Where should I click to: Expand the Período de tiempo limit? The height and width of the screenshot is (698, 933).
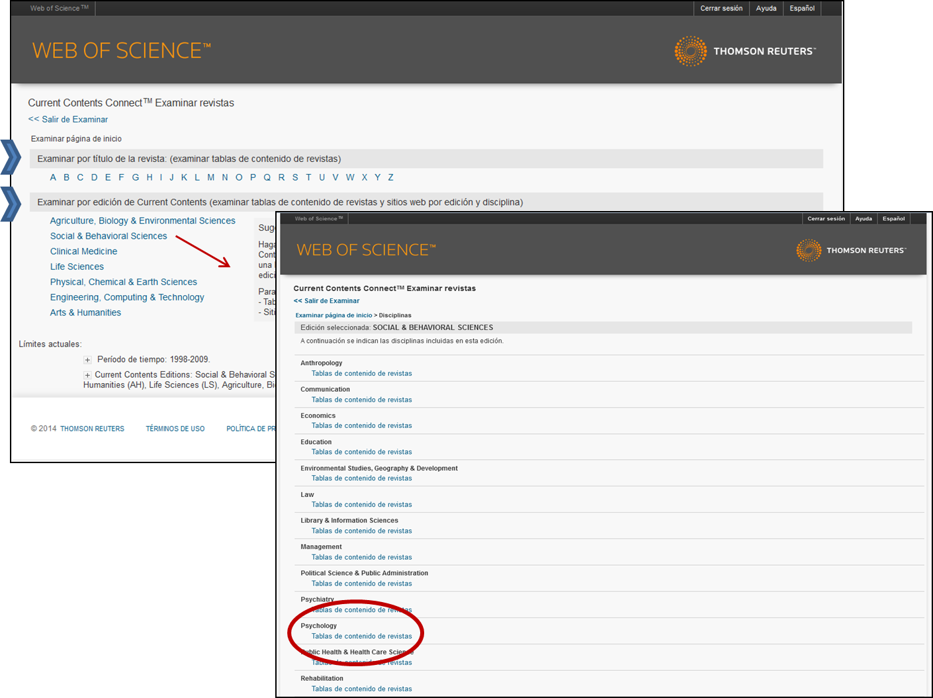87,360
